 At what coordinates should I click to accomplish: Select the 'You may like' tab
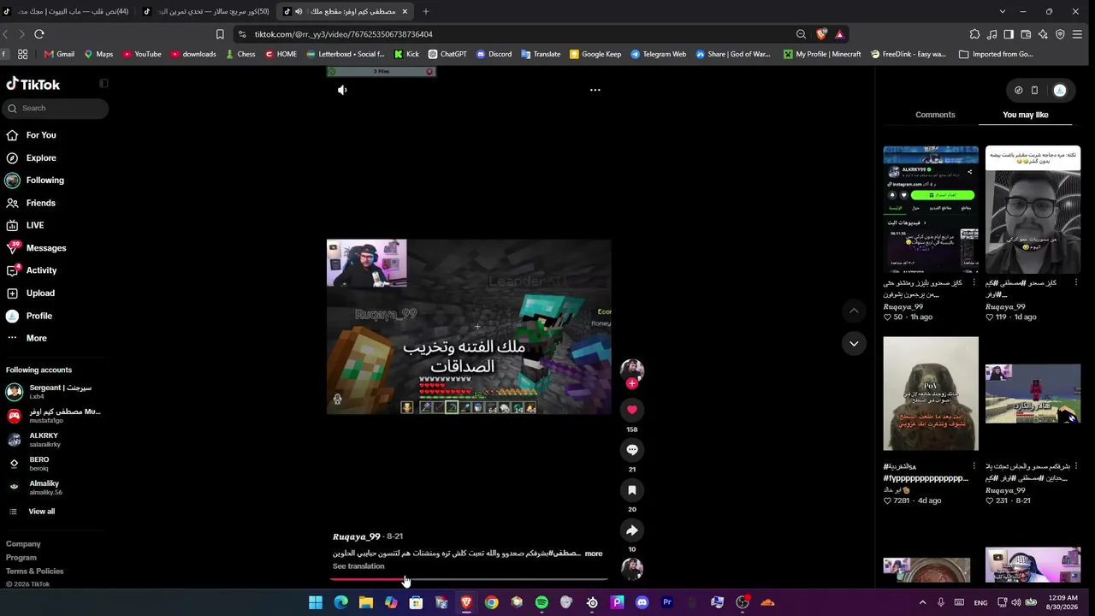pos(1025,115)
